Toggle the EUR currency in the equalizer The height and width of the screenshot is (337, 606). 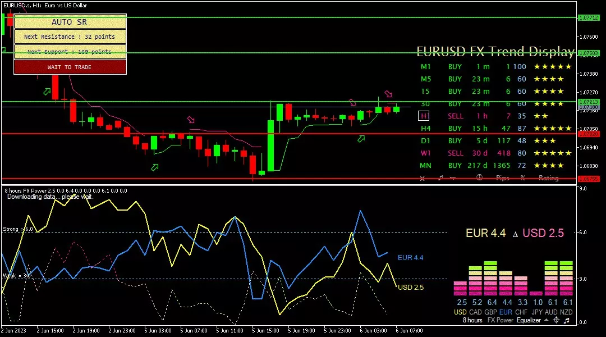pos(506,312)
